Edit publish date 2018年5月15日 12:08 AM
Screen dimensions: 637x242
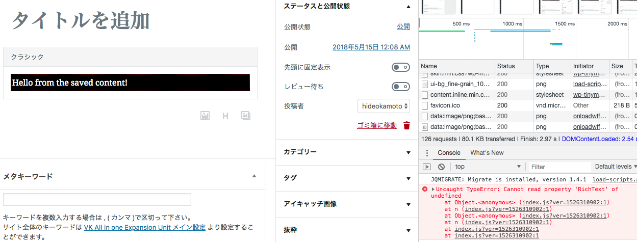[371, 47]
